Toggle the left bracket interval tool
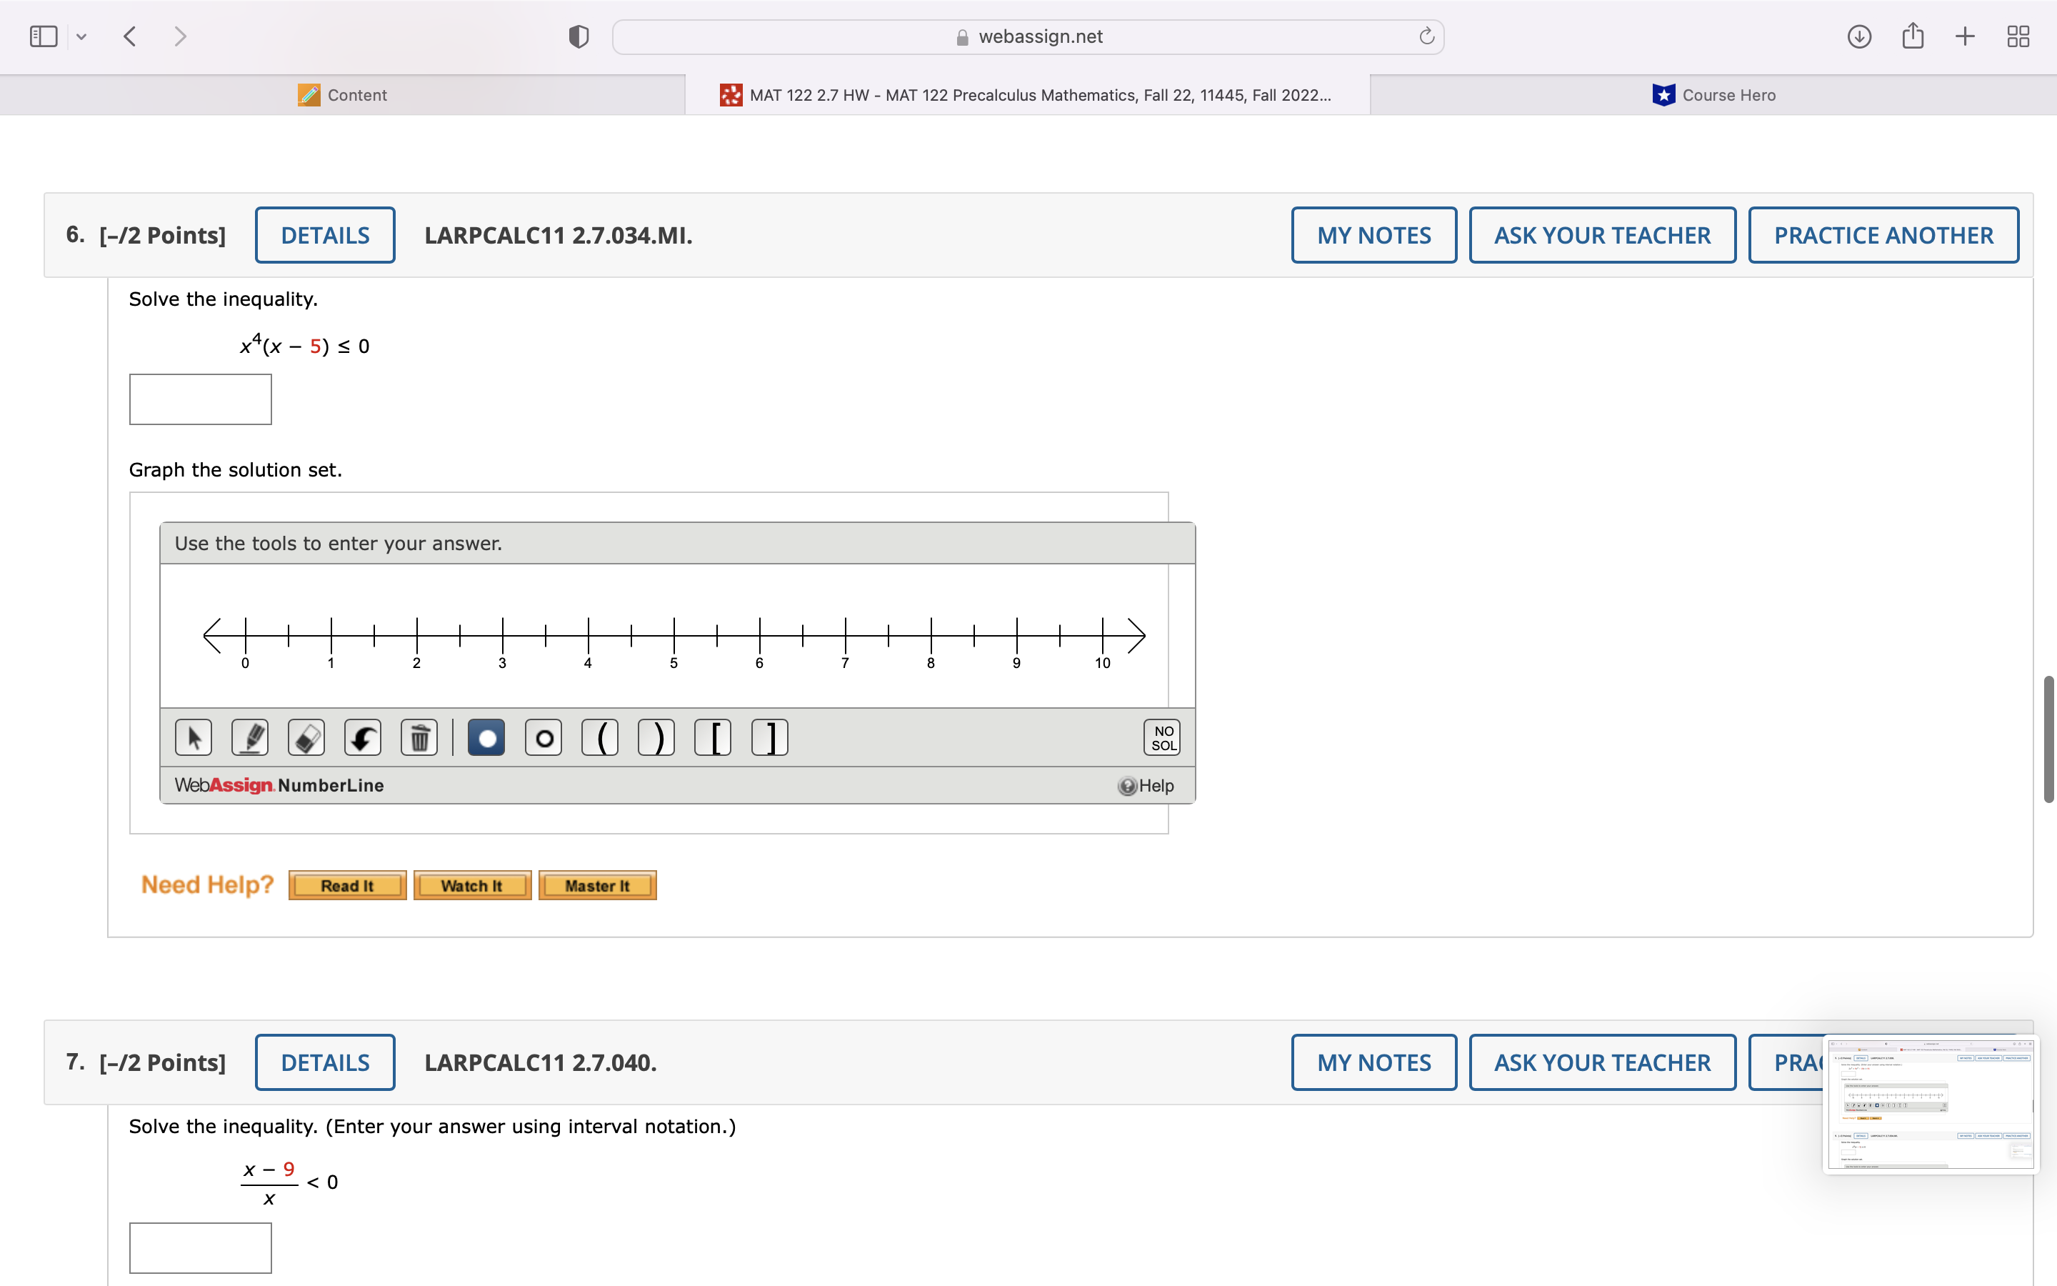Viewport: 2057px width, 1286px height. [713, 737]
